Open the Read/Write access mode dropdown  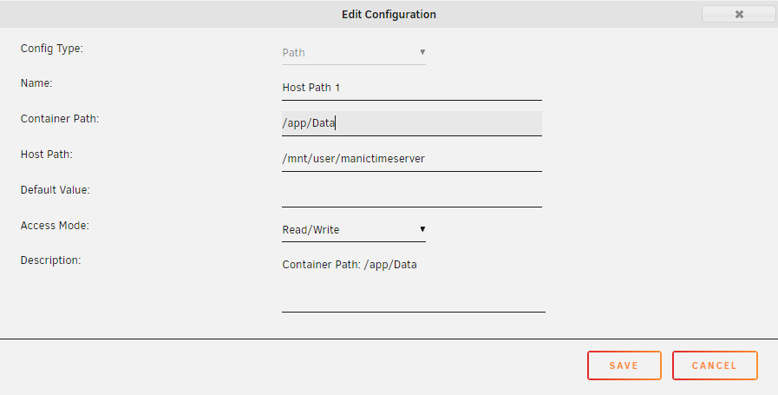tap(353, 229)
